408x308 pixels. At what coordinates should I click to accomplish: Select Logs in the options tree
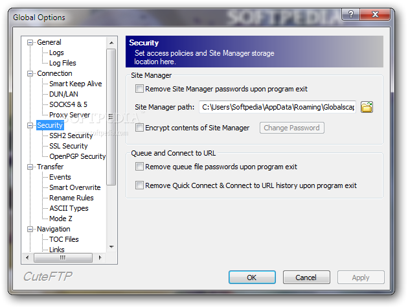point(56,53)
